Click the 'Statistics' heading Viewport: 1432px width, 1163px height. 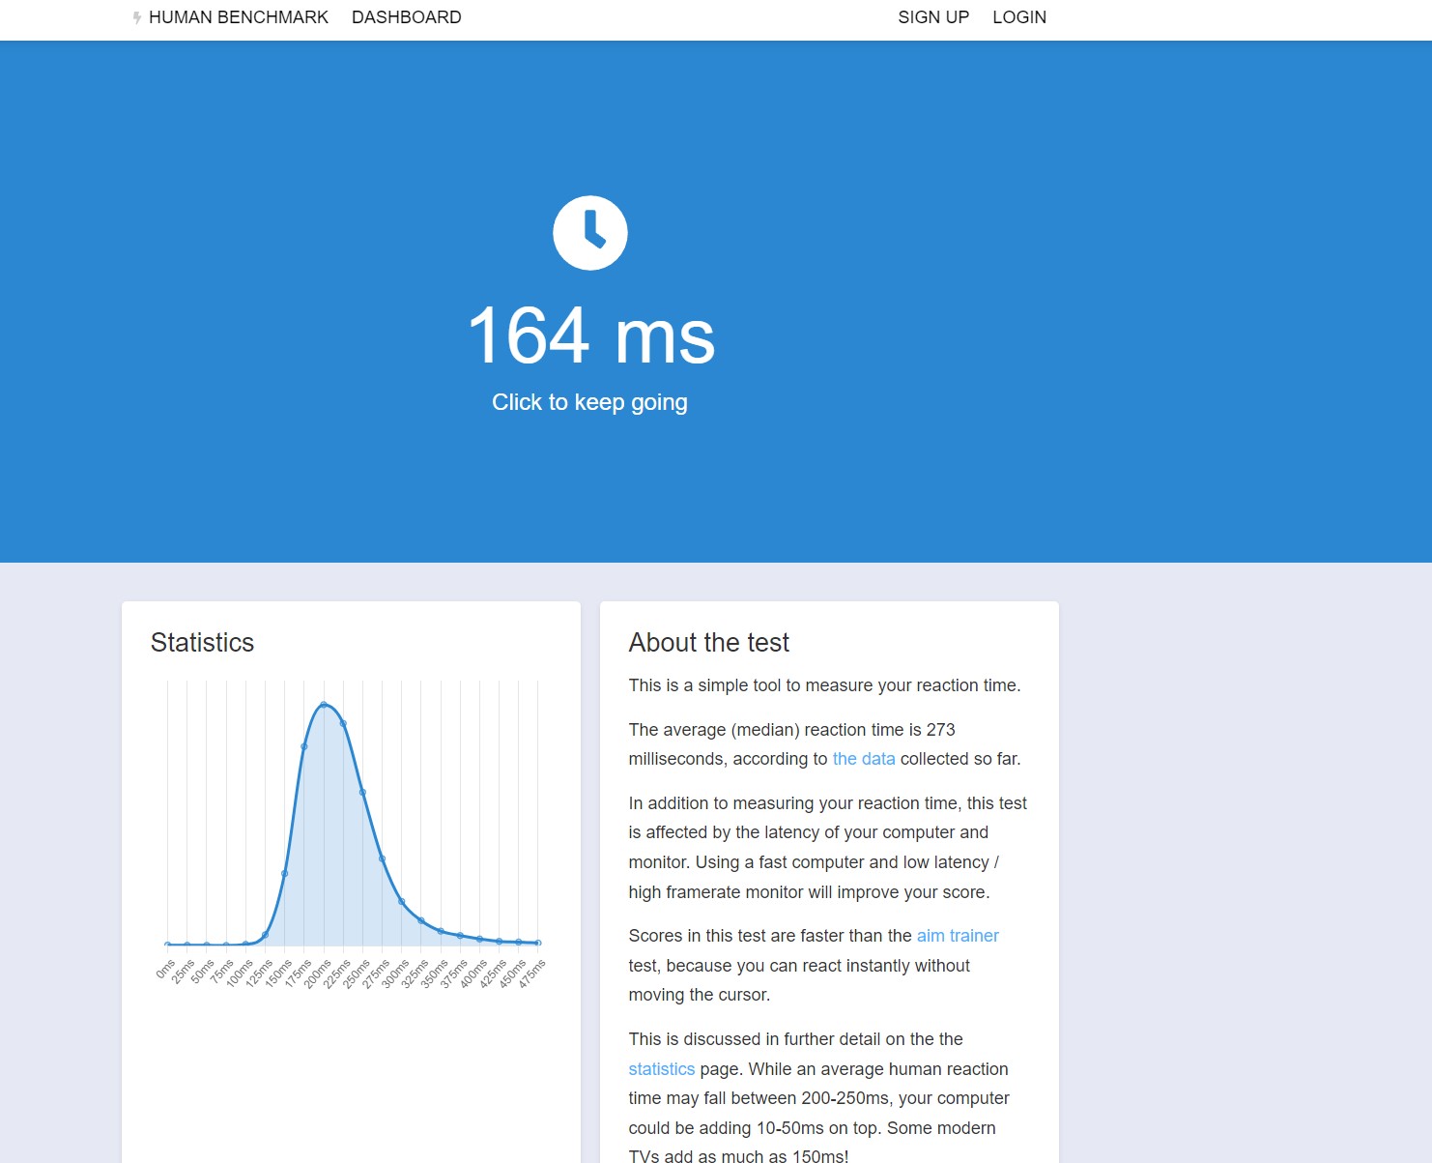tap(202, 643)
